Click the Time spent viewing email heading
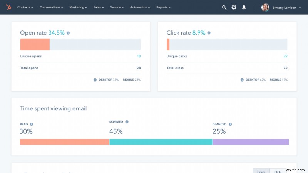This screenshot has height=173, width=308. pos(53,108)
